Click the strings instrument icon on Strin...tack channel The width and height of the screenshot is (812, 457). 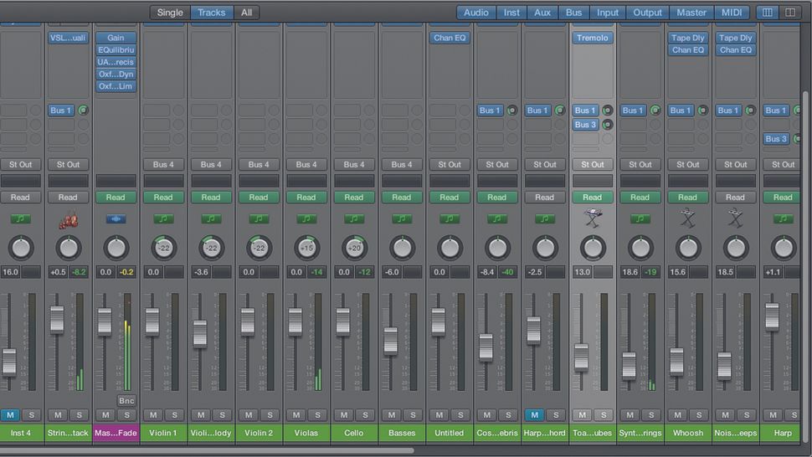tap(69, 219)
